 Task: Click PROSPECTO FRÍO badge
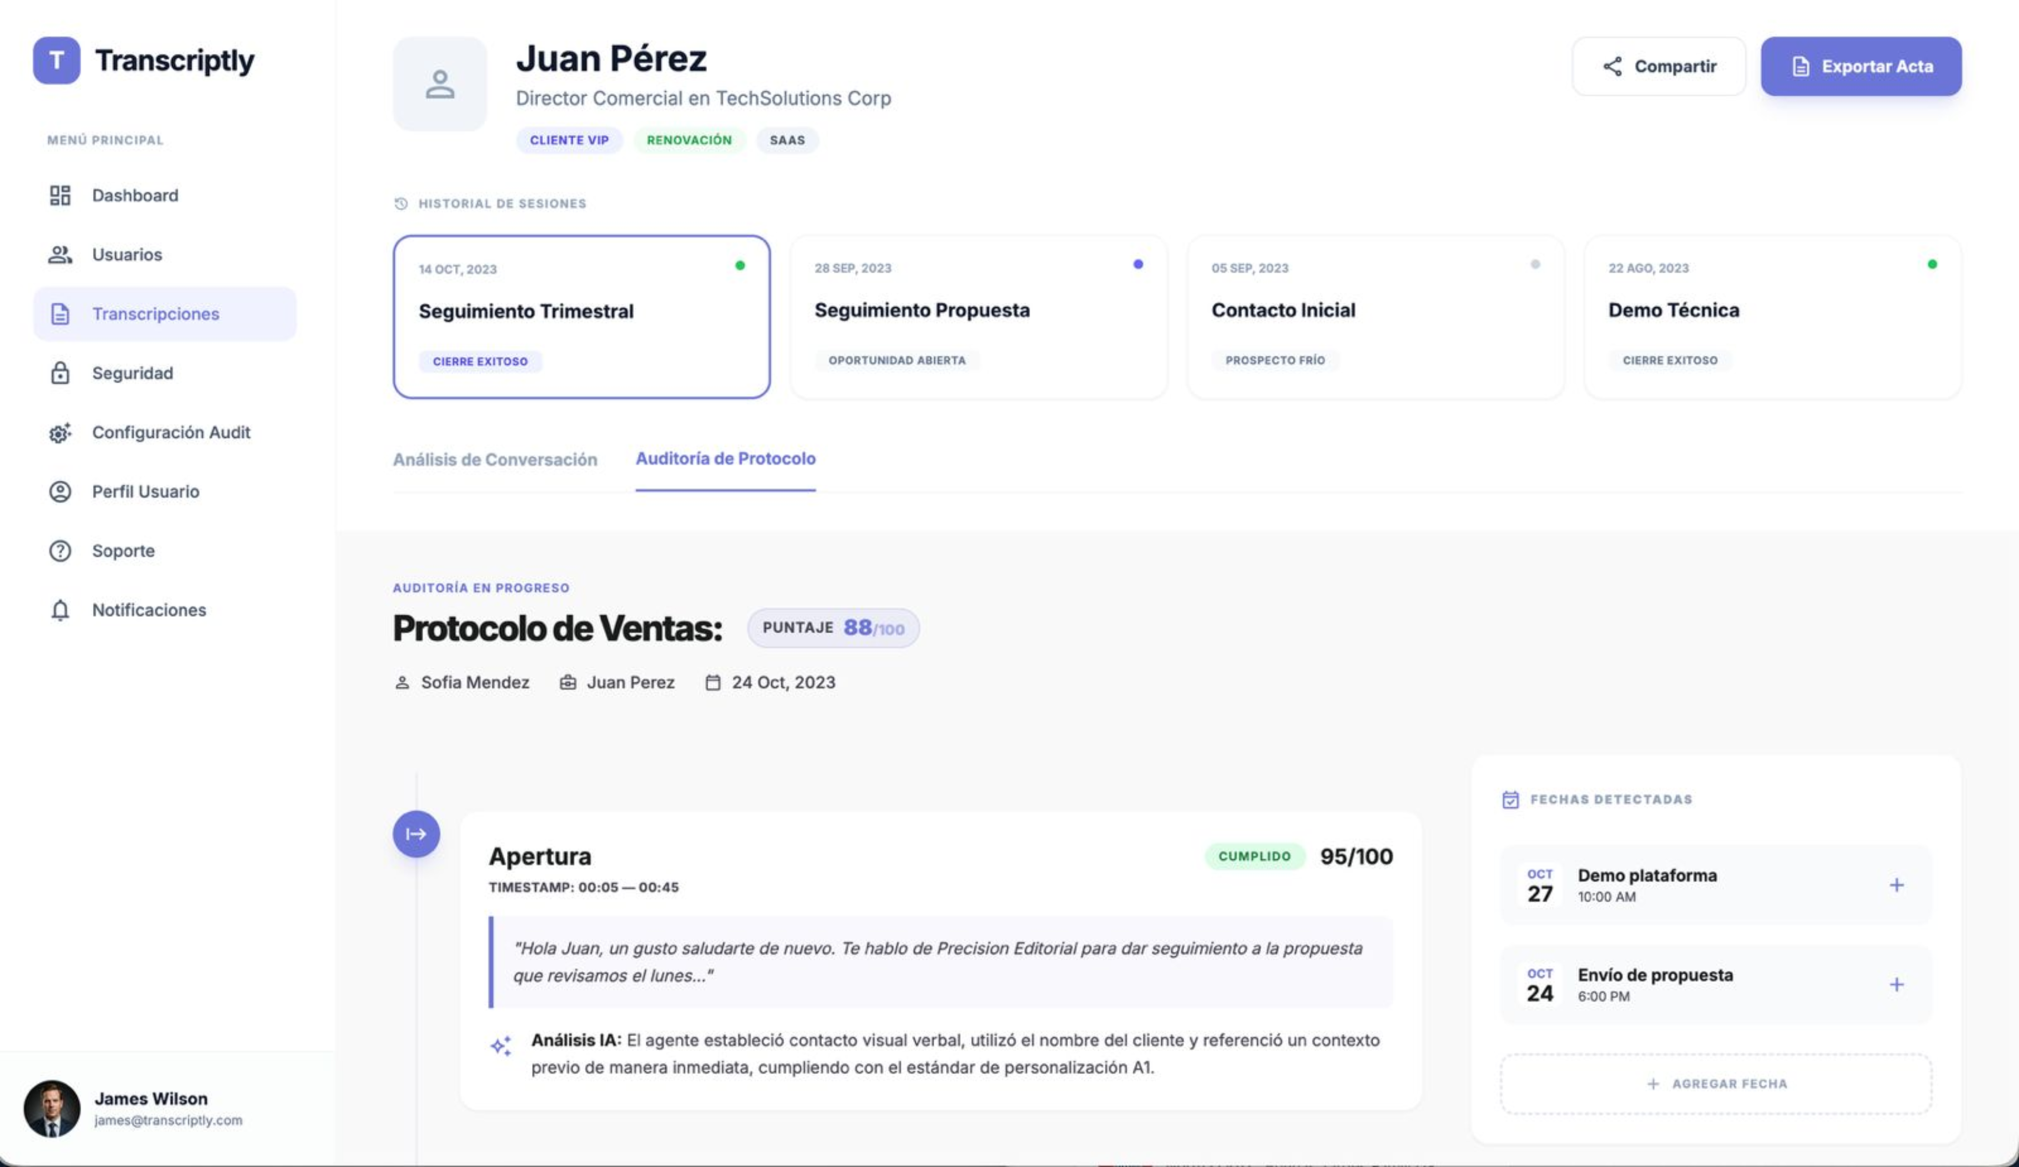point(1275,360)
